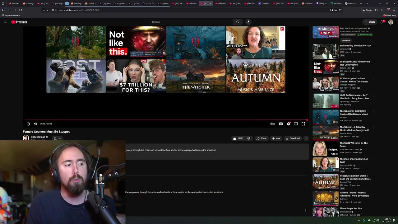Replay the video with replay button

point(28,124)
